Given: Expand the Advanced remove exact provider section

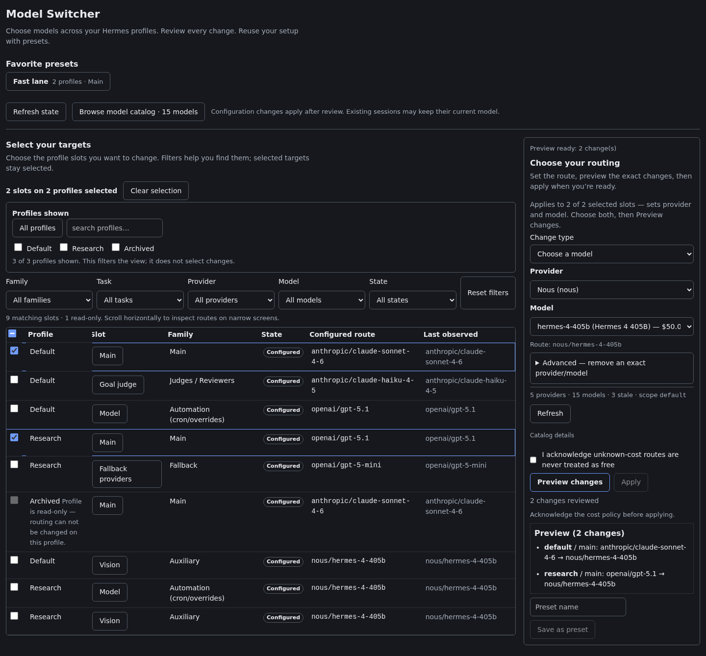Looking at the screenshot, I should 612,368.
